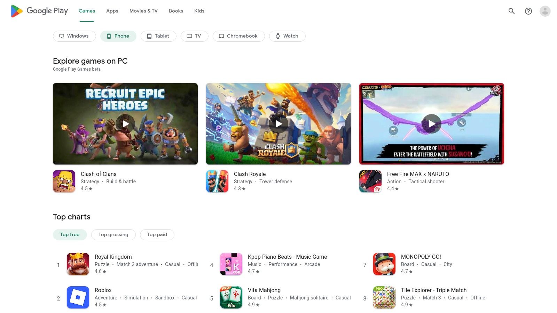Click the search icon
The height and width of the screenshot is (313, 557).
click(511, 11)
